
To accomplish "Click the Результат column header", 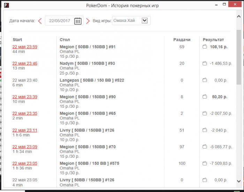I will click(x=213, y=40).
